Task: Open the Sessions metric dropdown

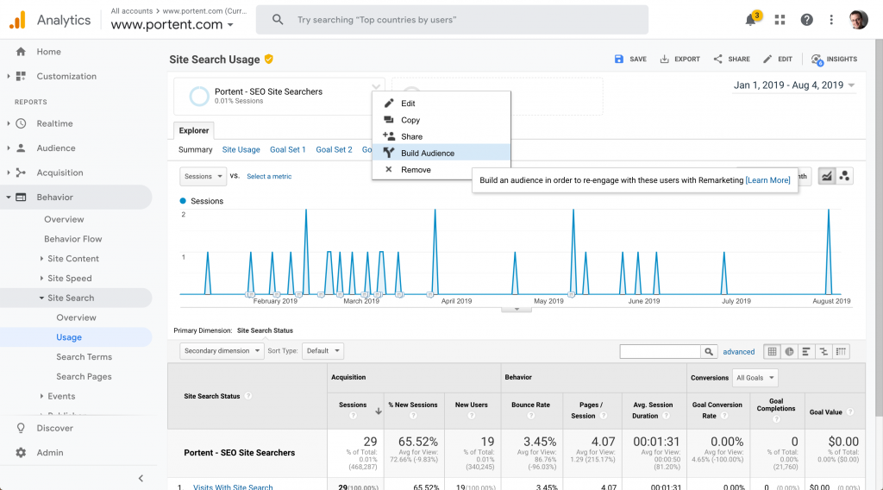Action: click(203, 176)
